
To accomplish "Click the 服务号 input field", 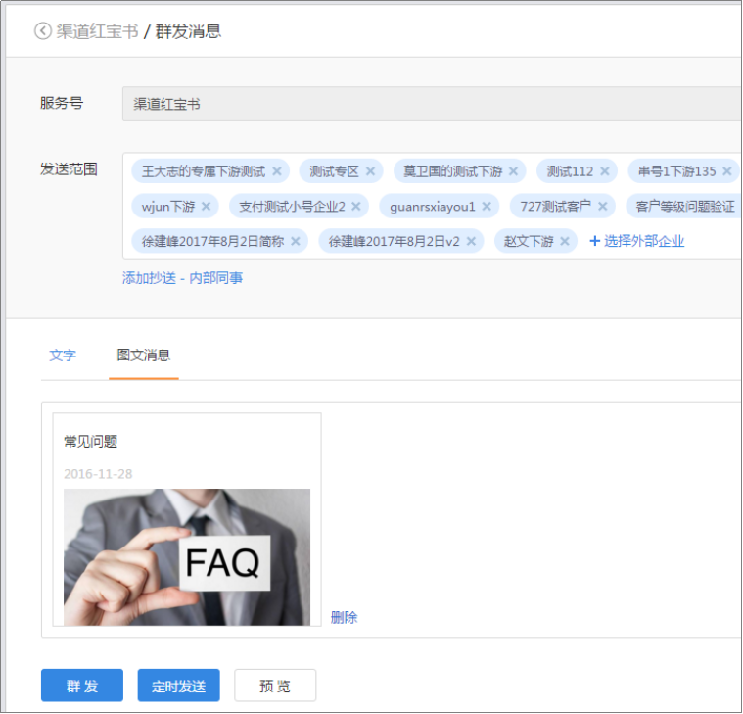I will pyautogui.click(x=432, y=104).
